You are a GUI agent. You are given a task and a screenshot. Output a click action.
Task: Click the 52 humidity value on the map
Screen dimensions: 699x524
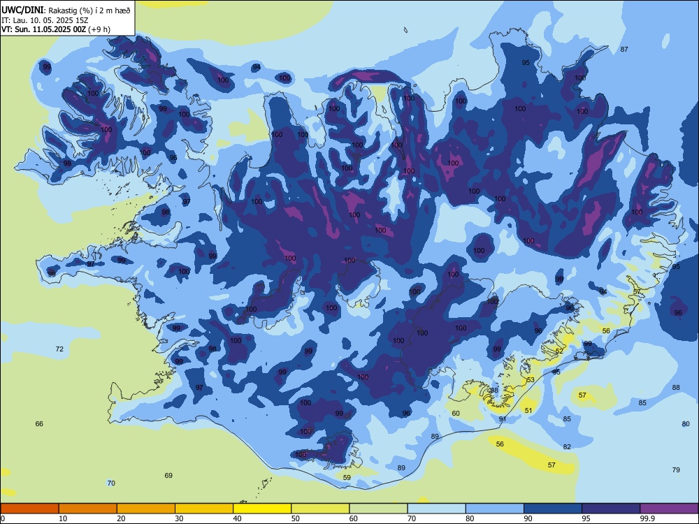pyautogui.click(x=559, y=351)
